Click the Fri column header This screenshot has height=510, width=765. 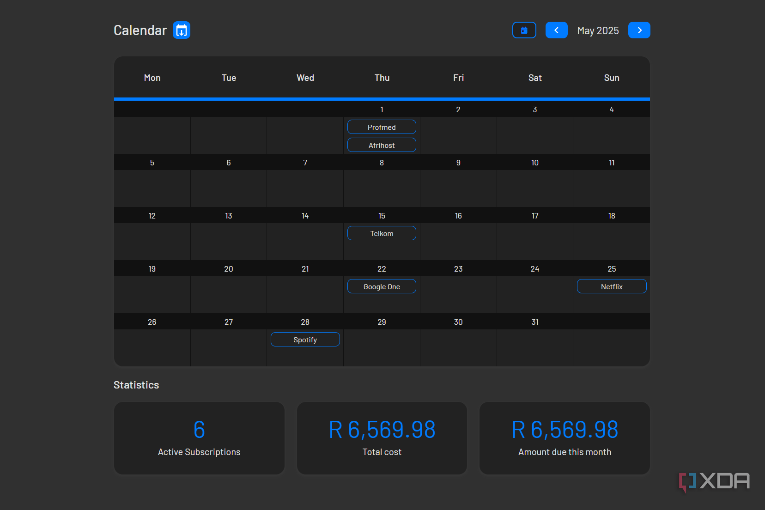click(x=458, y=78)
